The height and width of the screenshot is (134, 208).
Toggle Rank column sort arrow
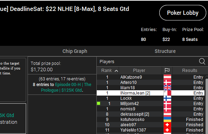tap(116, 71)
